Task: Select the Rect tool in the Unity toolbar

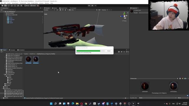Action: click(15, 6)
